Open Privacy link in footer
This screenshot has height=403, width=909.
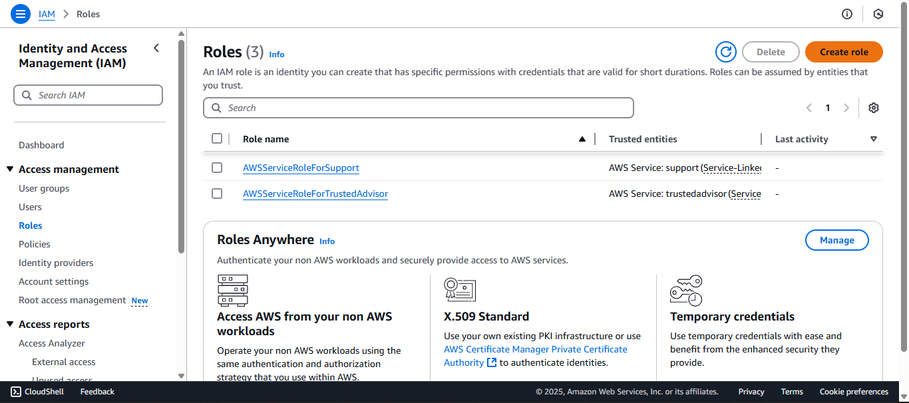pyautogui.click(x=751, y=392)
